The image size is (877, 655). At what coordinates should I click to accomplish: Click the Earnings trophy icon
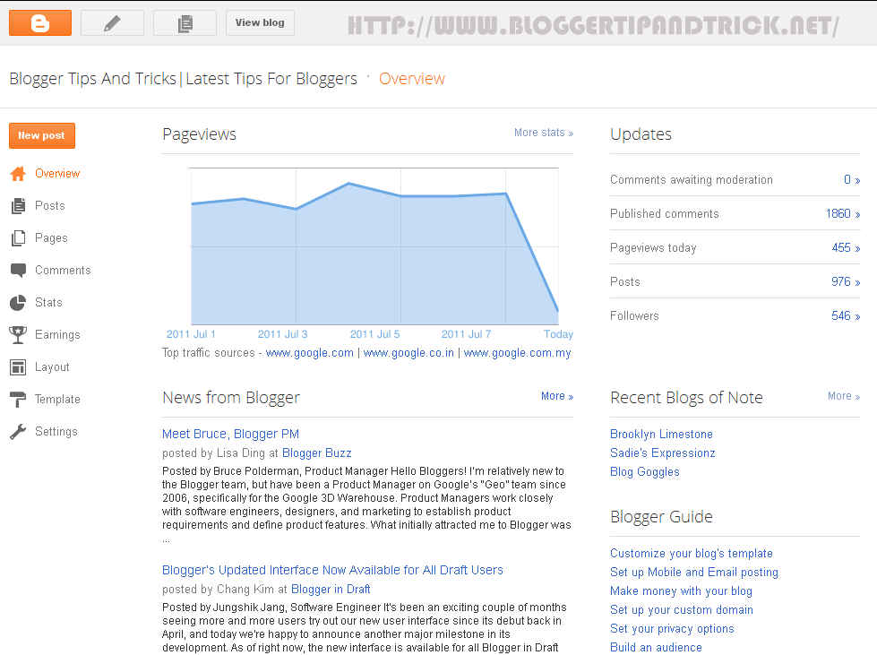coord(18,334)
